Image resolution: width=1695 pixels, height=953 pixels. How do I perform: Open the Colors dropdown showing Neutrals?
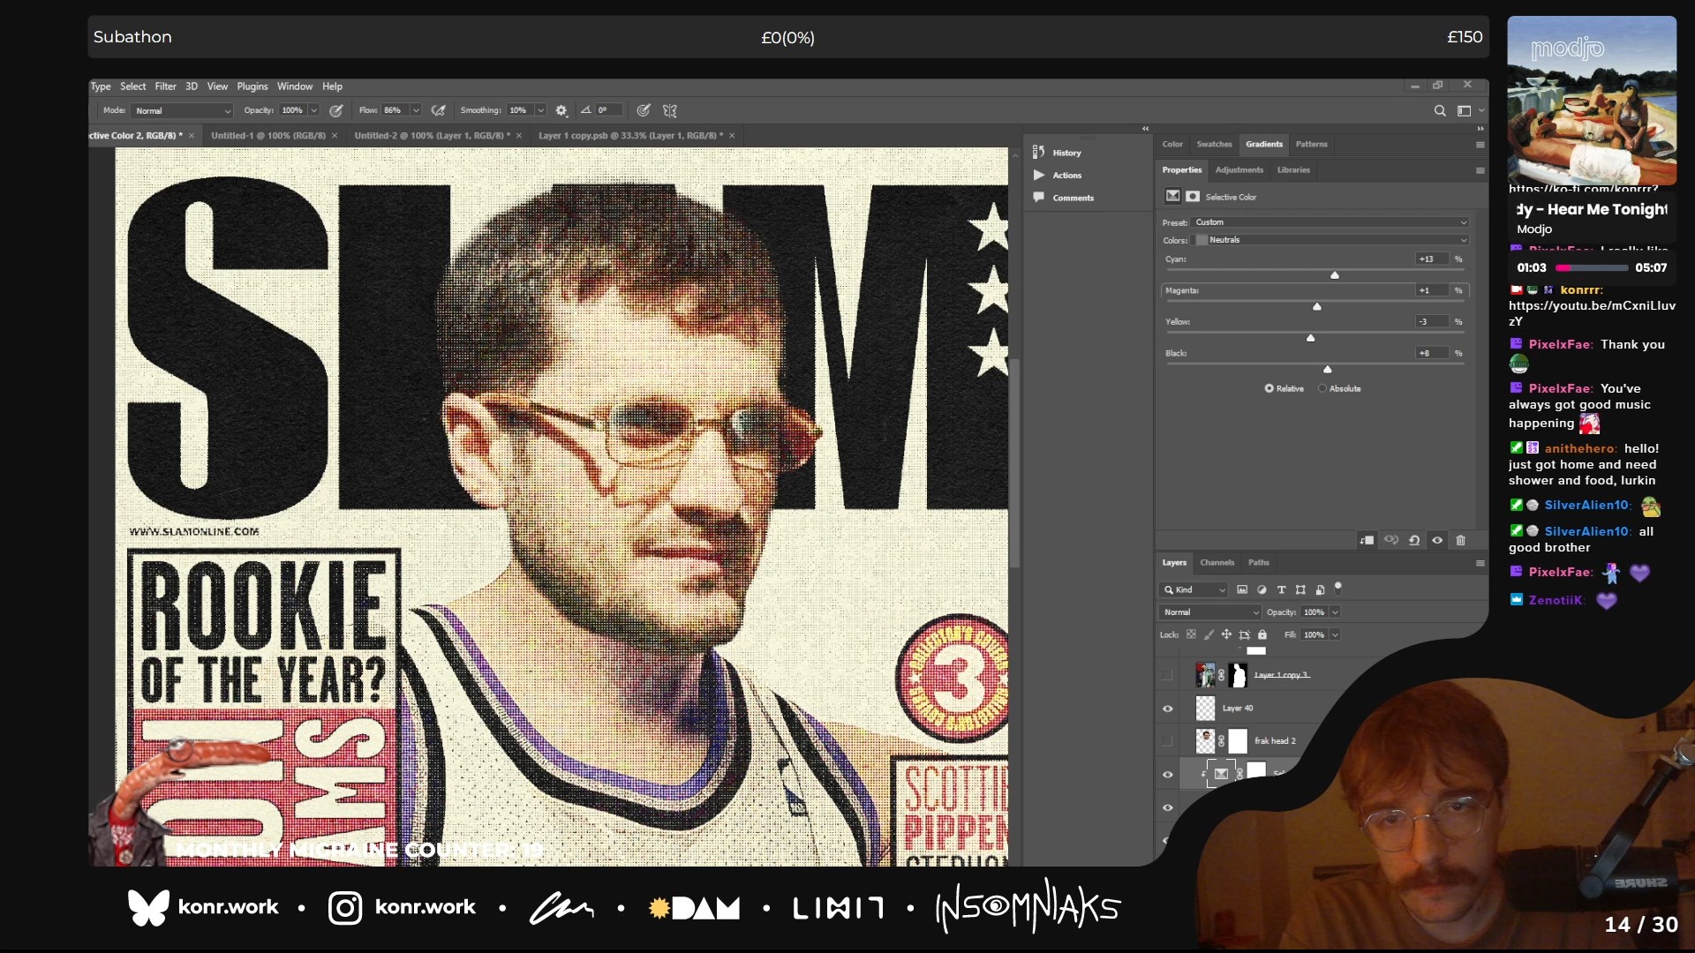pyautogui.click(x=1330, y=240)
